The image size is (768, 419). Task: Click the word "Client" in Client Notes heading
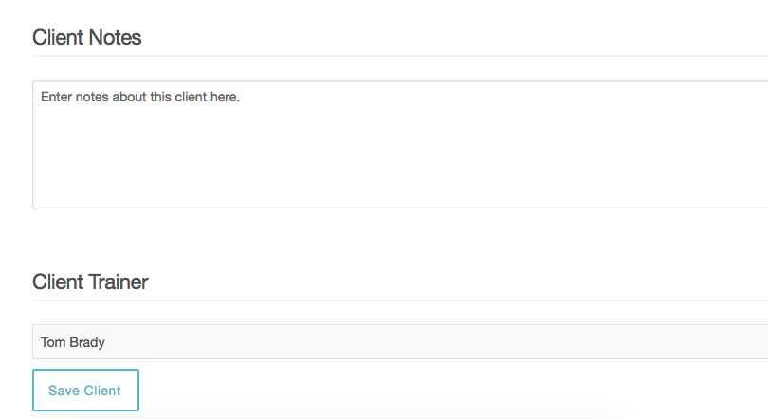[x=58, y=38]
